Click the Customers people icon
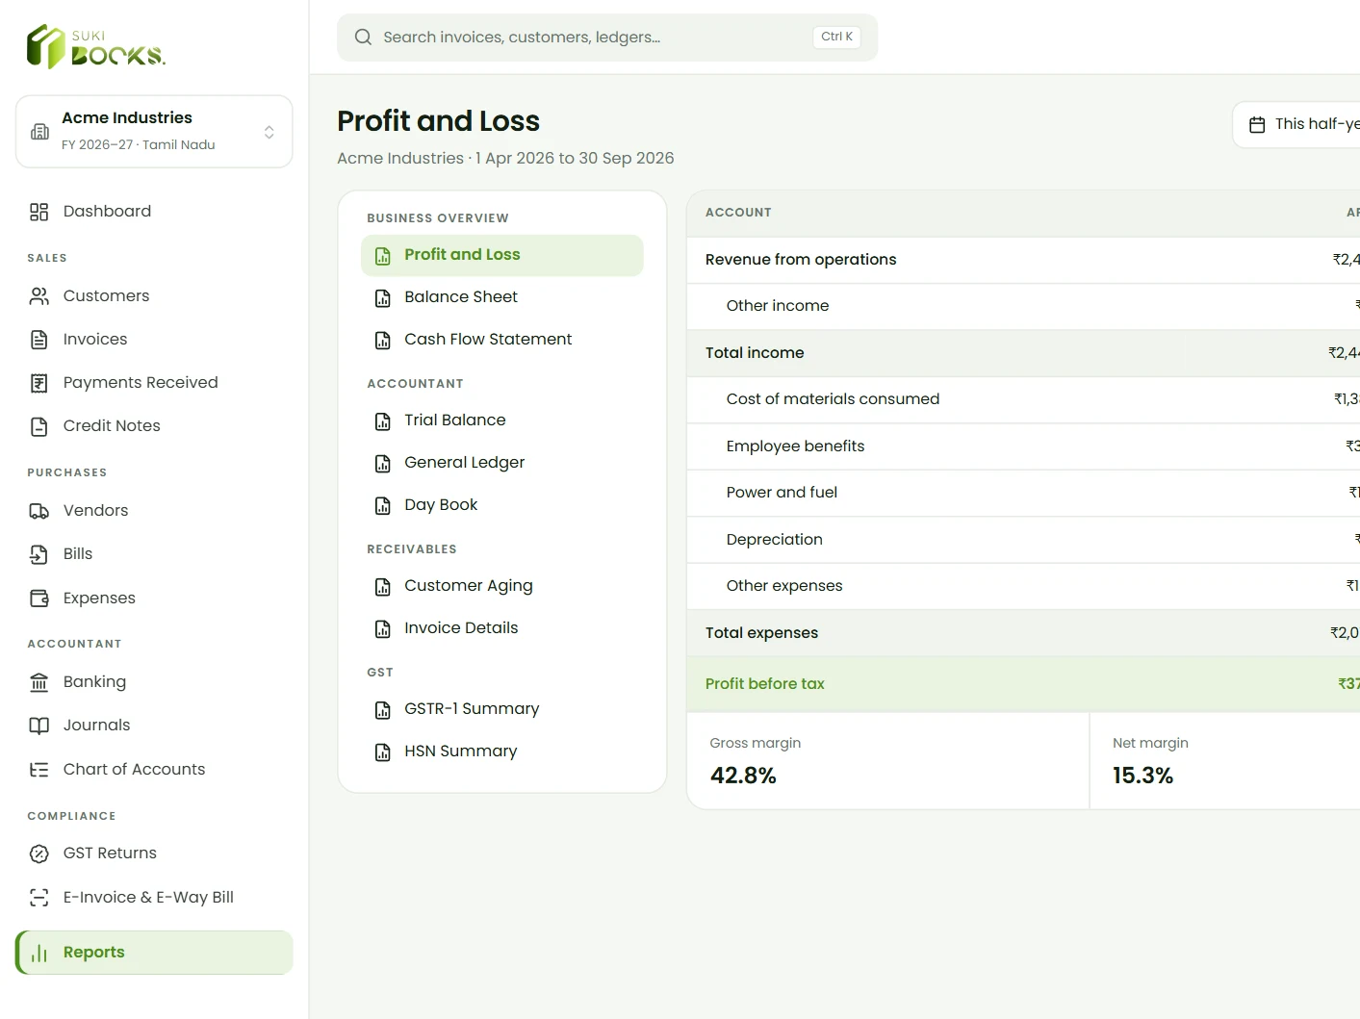Image resolution: width=1360 pixels, height=1019 pixels. [38, 296]
